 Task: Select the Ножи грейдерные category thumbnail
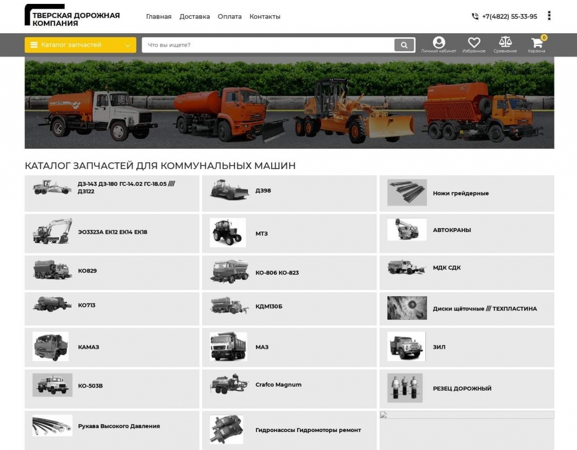pos(407,193)
